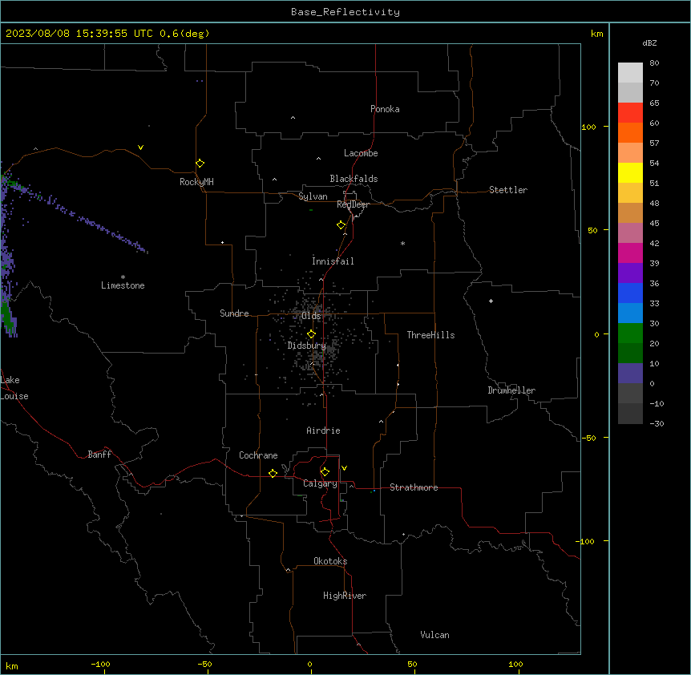This screenshot has width=691, height=675.
Task: Click the Sylvan label
Action: (313, 196)
